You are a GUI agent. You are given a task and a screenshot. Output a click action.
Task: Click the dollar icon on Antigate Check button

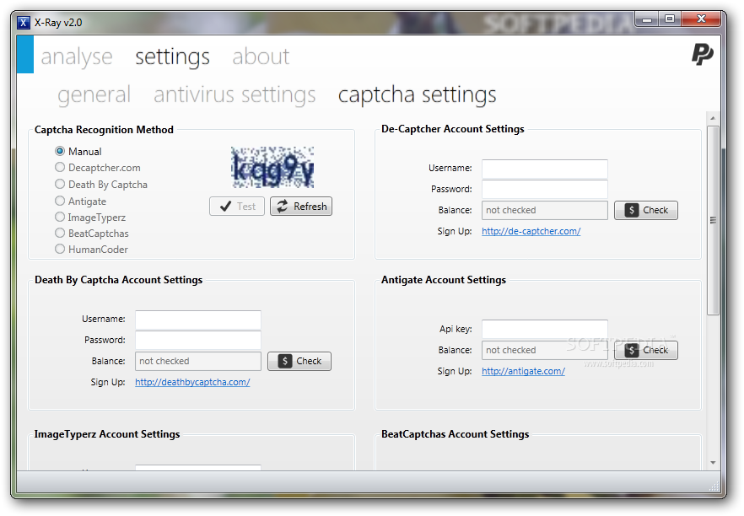pyautogui.click(x=631, y=350)
